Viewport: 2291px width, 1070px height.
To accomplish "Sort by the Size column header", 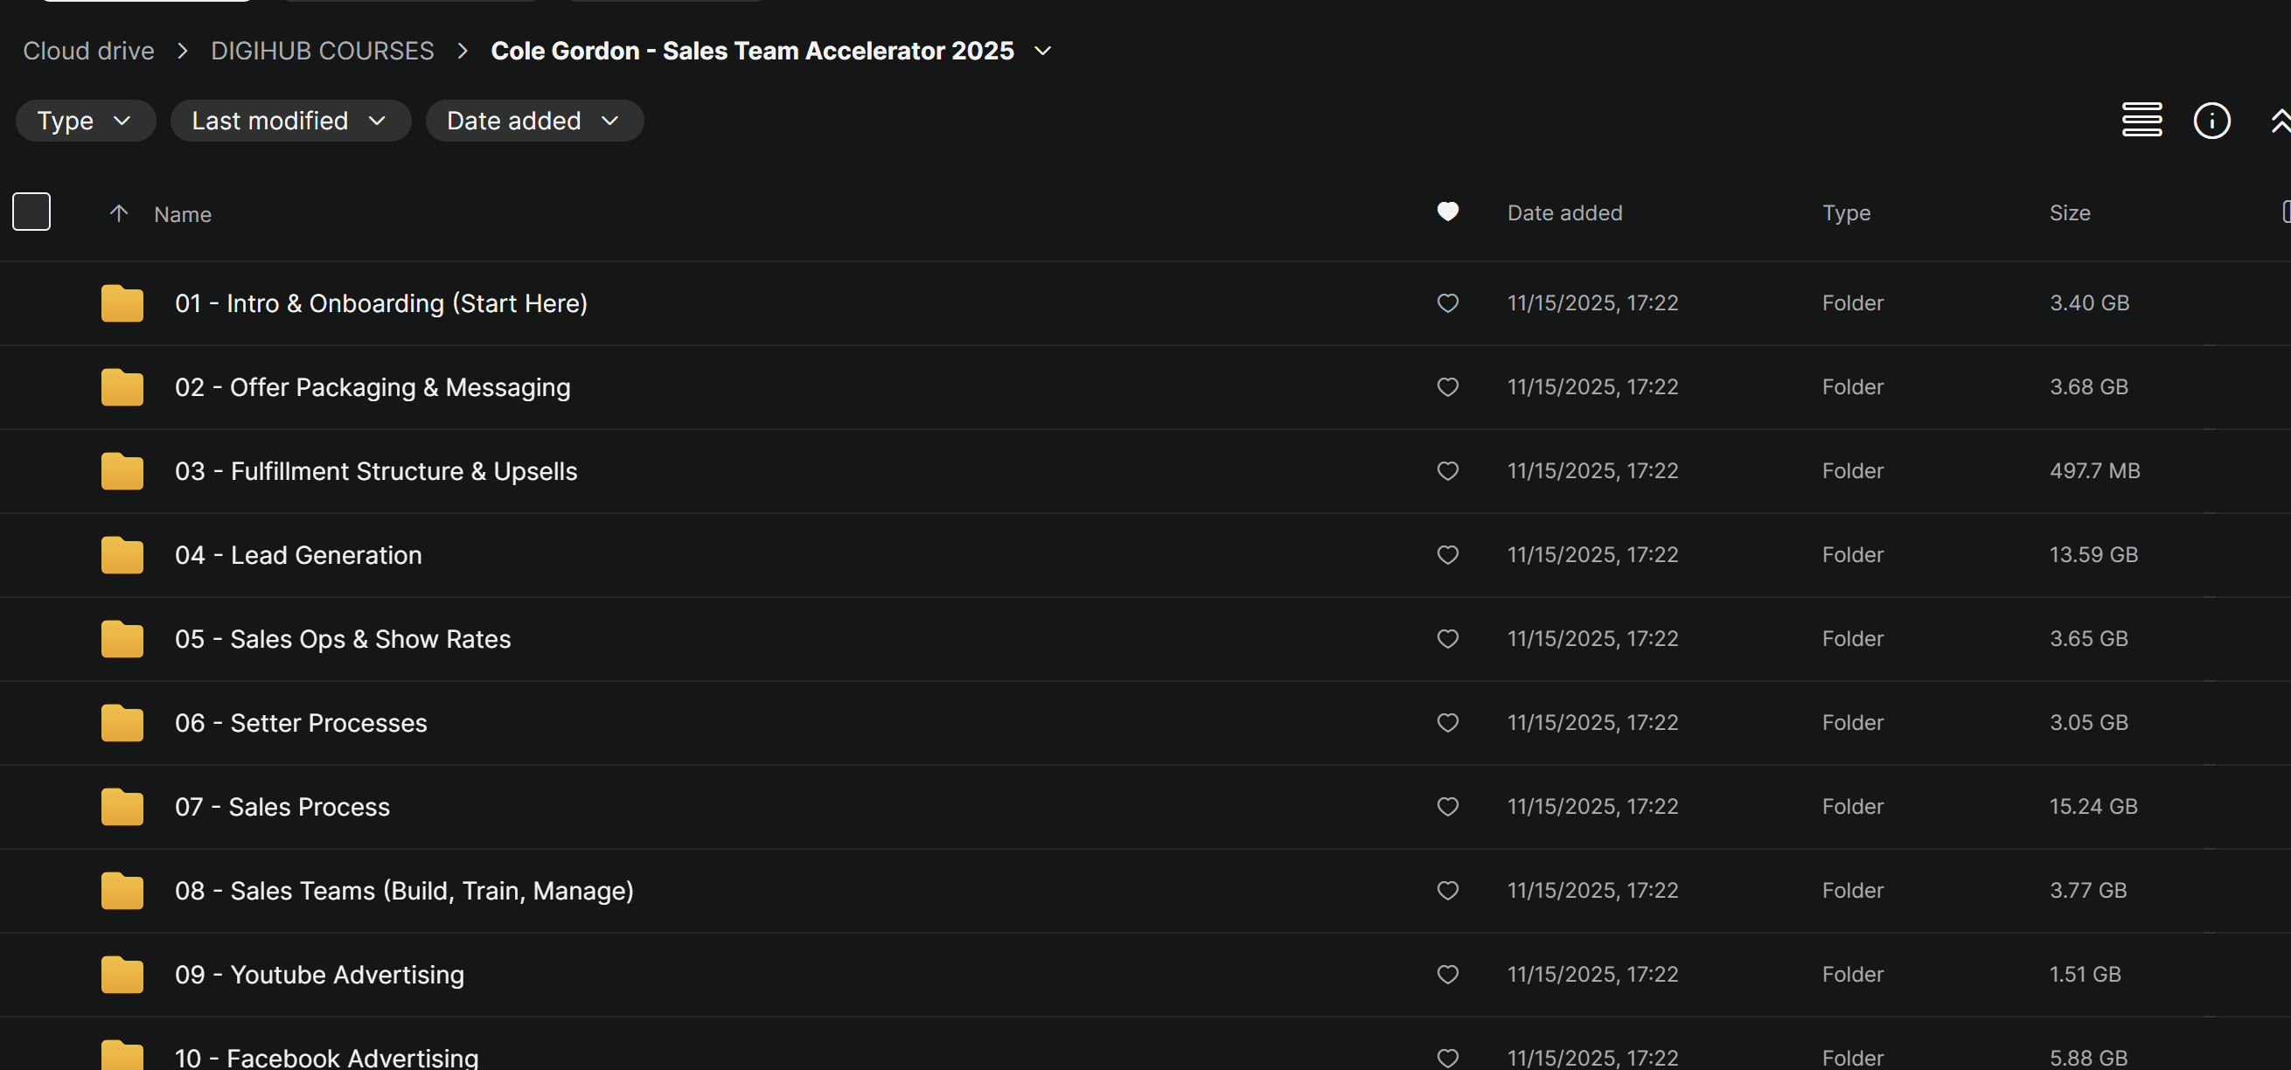I will (2070, 212).
